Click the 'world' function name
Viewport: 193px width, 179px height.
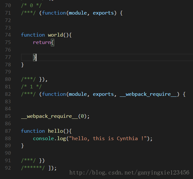click(x=55, y=35)
